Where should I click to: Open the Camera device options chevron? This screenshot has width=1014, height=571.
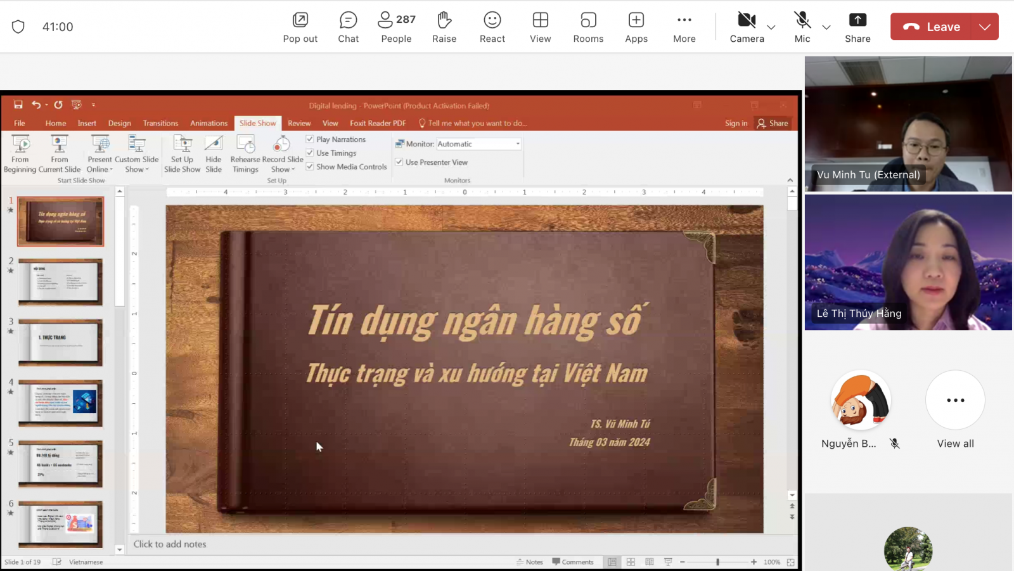[771, 27]
